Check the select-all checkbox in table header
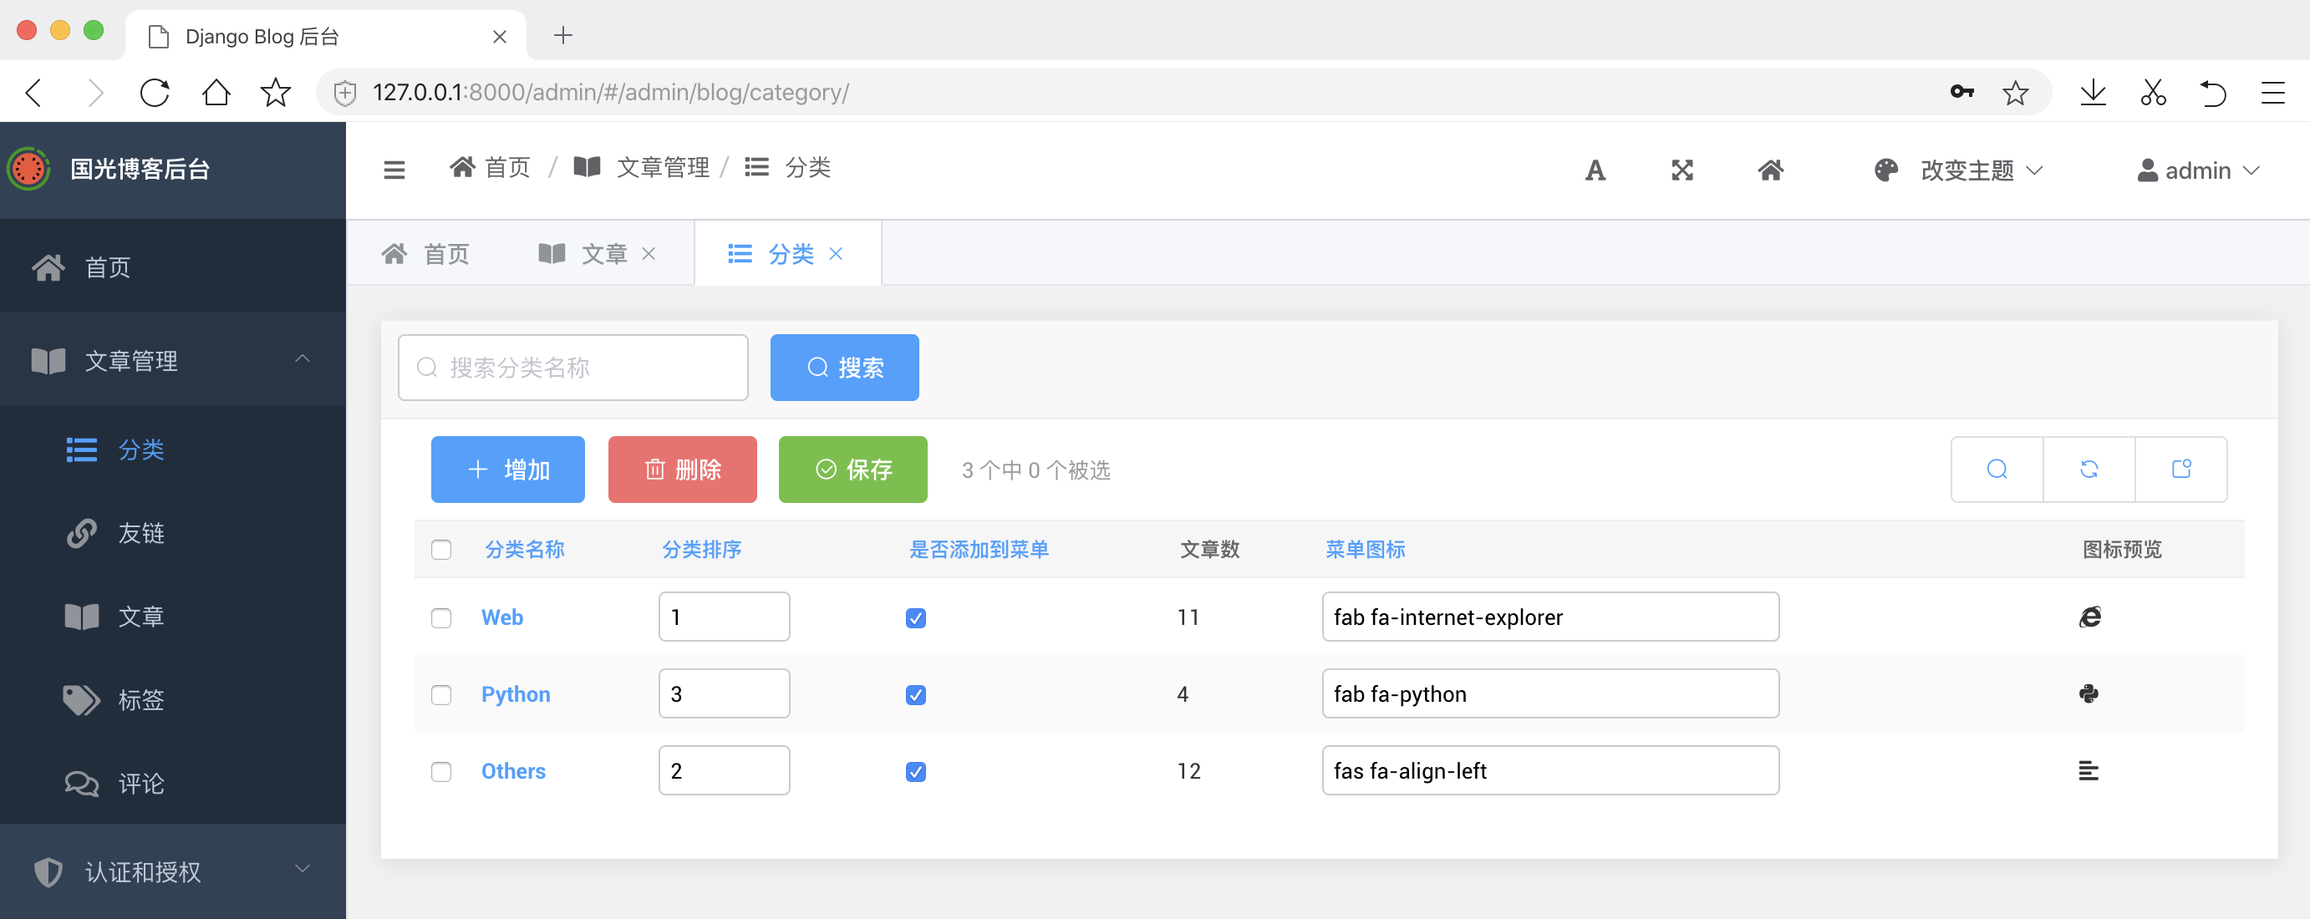 click(x=441, y=550)
